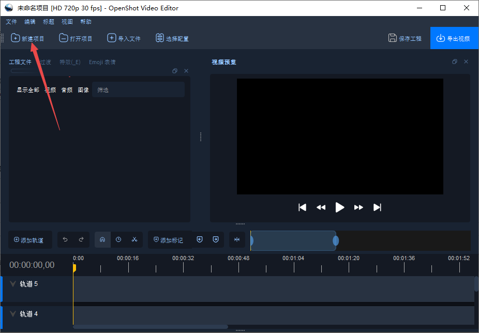Open the 文件 menu
Viewport: 479px width, 333px height.
pyautogui.click(x=11, y=22)
